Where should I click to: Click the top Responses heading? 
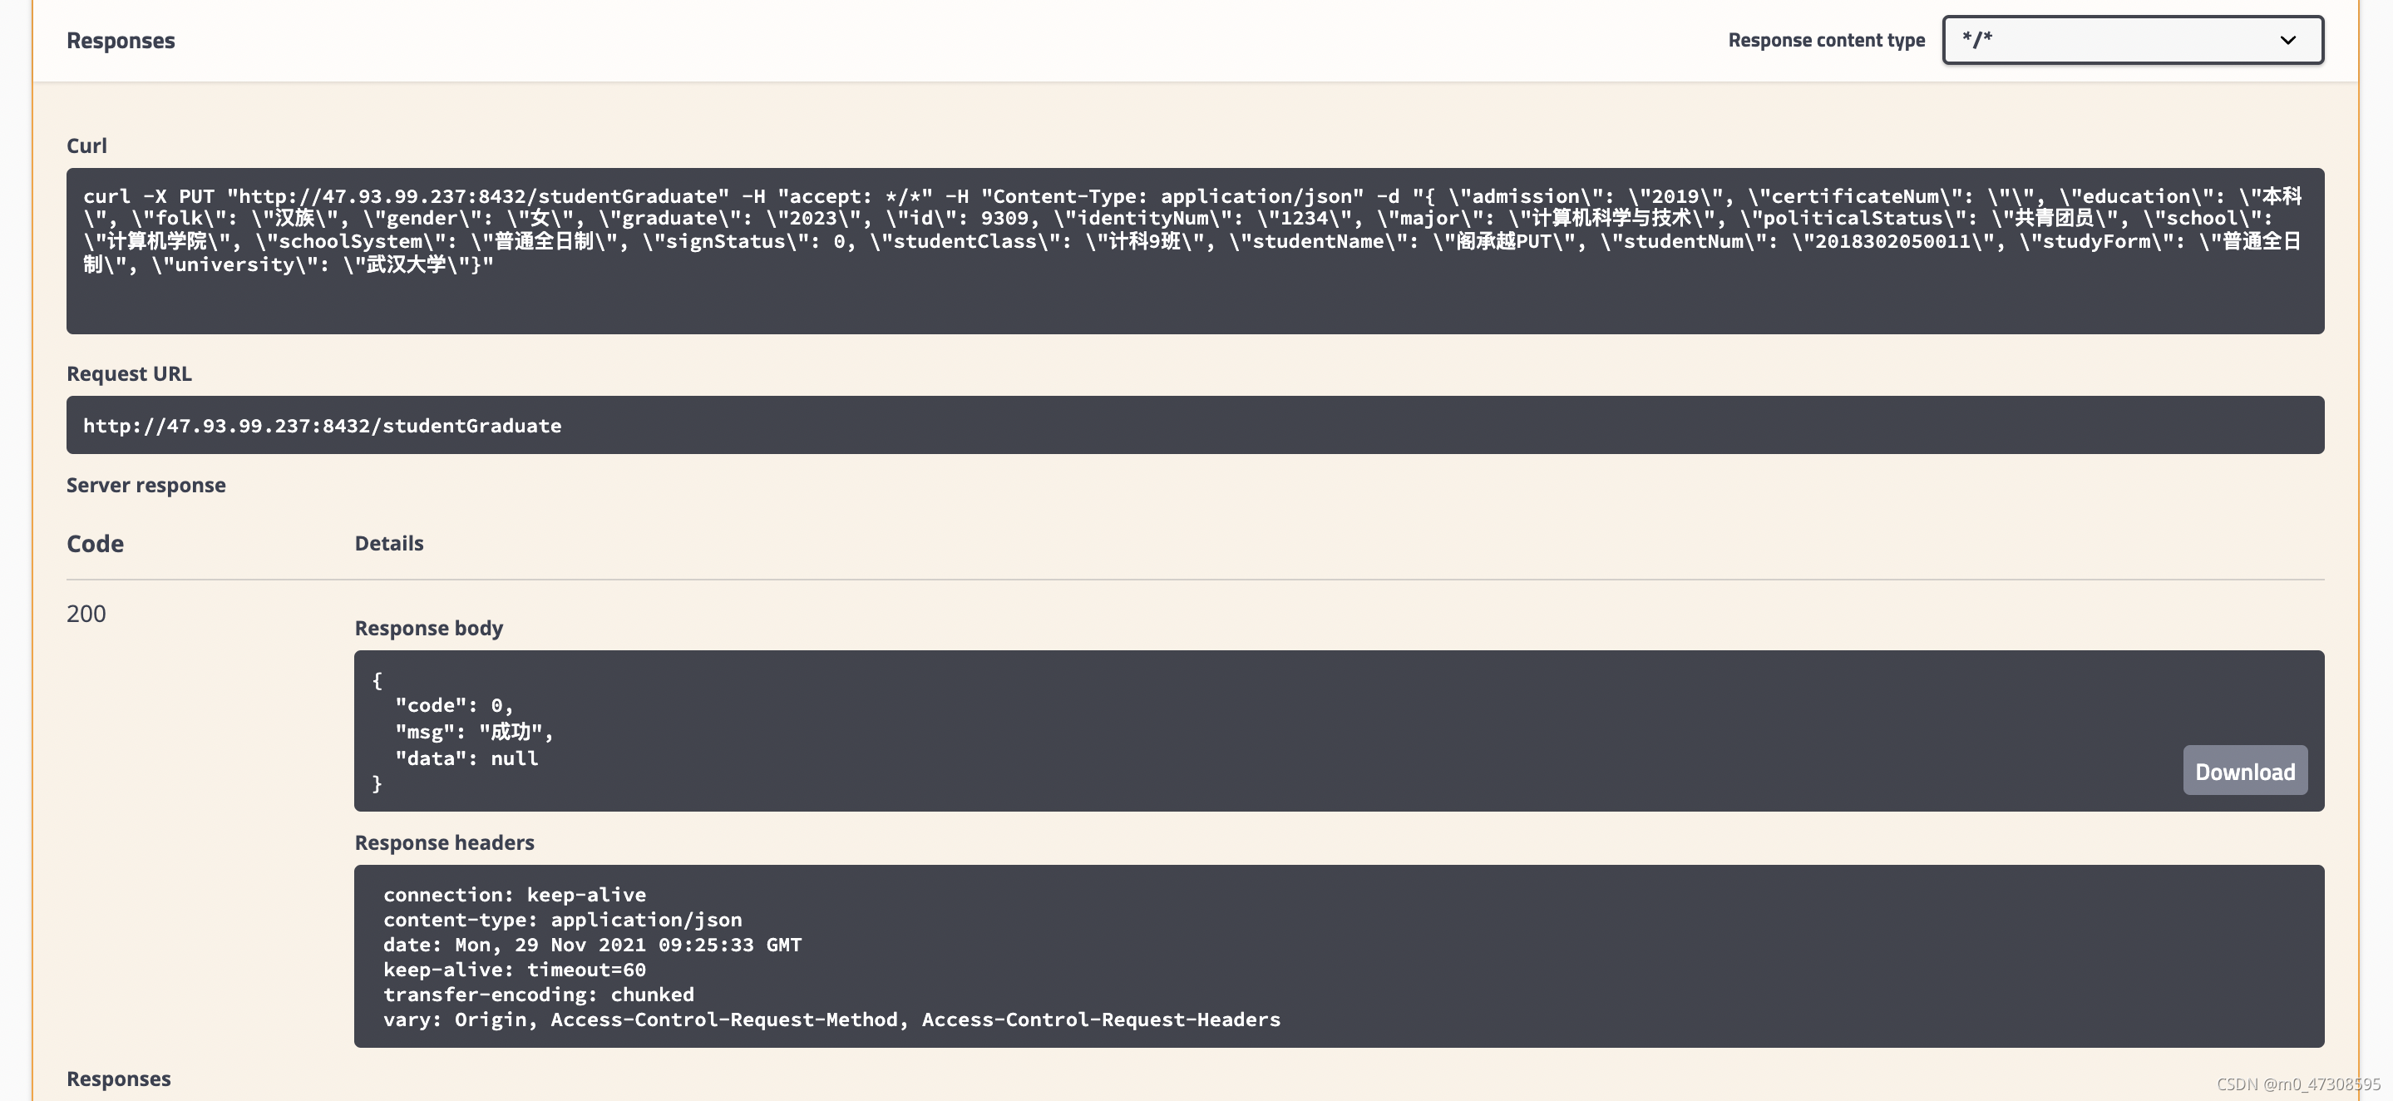click(121, 41)
